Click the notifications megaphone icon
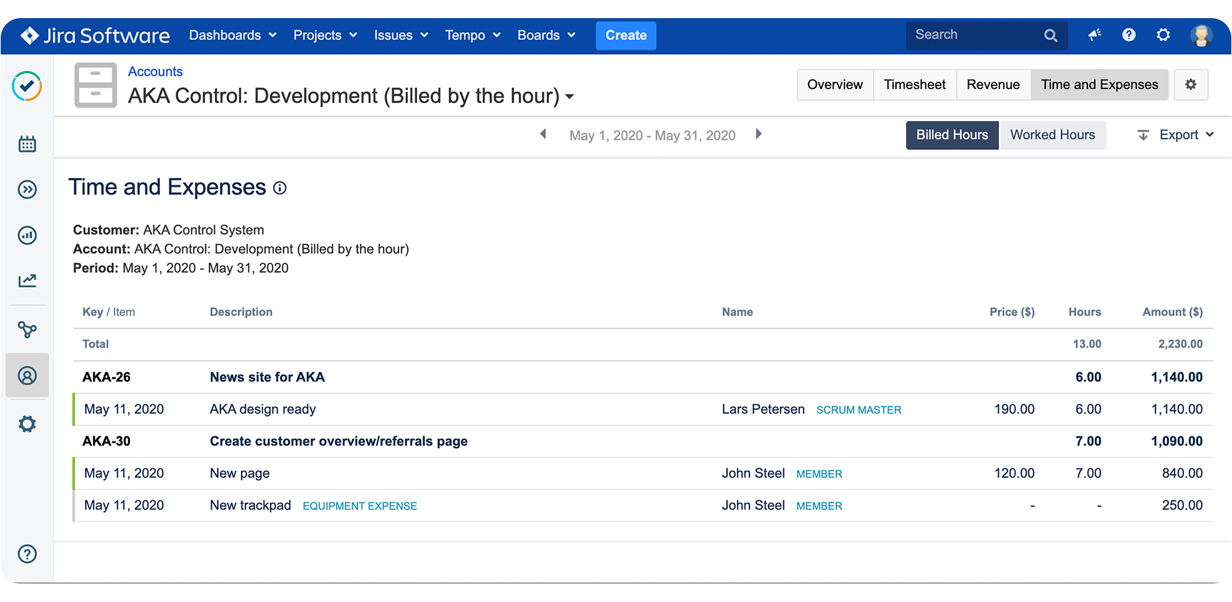Screen dimensions: 1232x602 click(x=1095, y=35)
